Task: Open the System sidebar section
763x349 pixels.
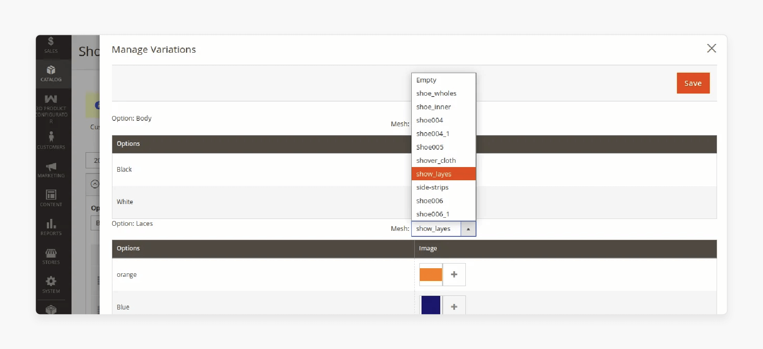Action: (51, 284)
